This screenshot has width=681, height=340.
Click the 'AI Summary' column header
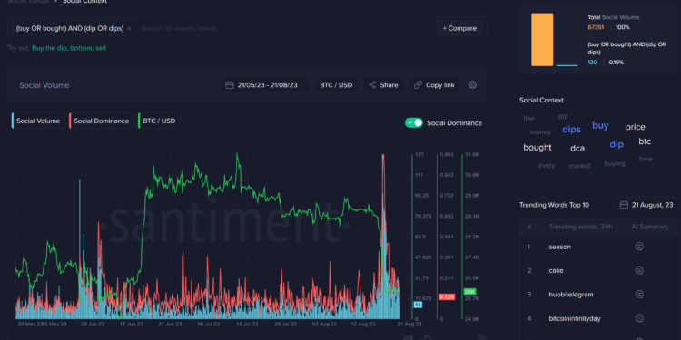650,227
